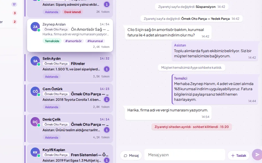262x163 pixels.
Task: Click the Clio 5 amortisör visitor message
Action: pos(168,32)
